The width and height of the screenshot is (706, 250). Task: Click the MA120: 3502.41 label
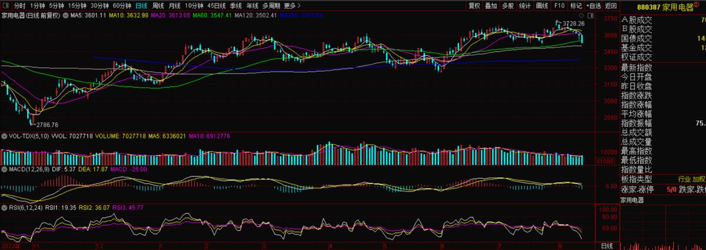256,15
